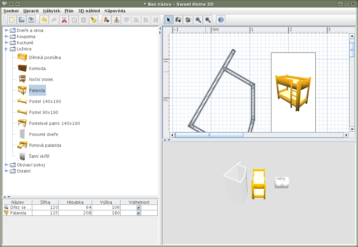Open the Nápověda menu

115,11
